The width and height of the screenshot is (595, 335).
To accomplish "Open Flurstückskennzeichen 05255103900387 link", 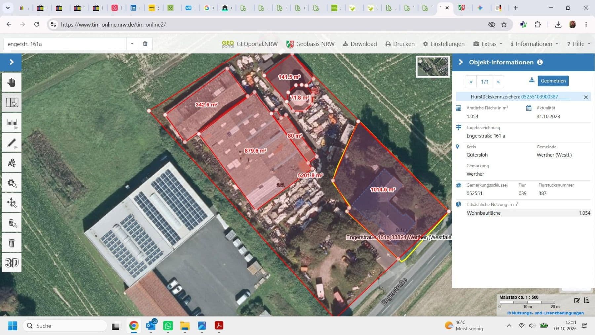I will tap(545, 97).
